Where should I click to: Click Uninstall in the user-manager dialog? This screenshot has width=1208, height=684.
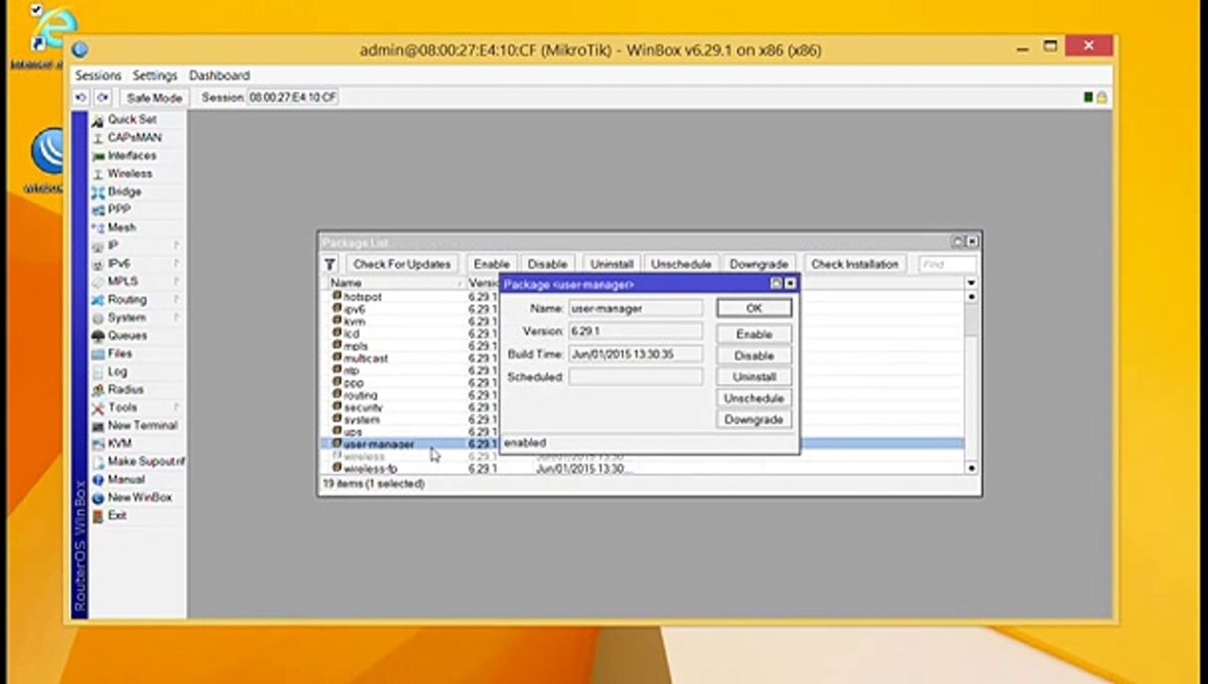(754, 377)
